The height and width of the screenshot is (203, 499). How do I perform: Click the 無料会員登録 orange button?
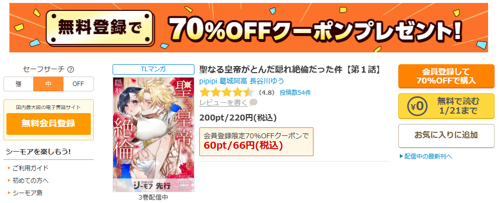click(49, 123)
